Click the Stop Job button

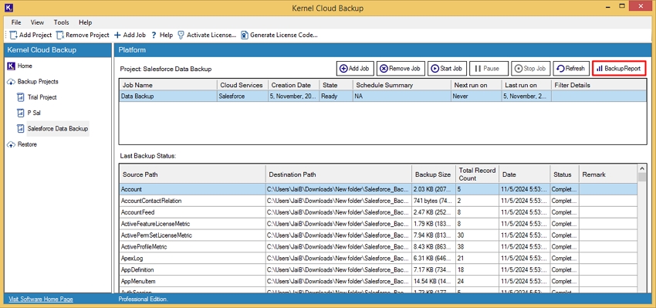tap(530, 69)
